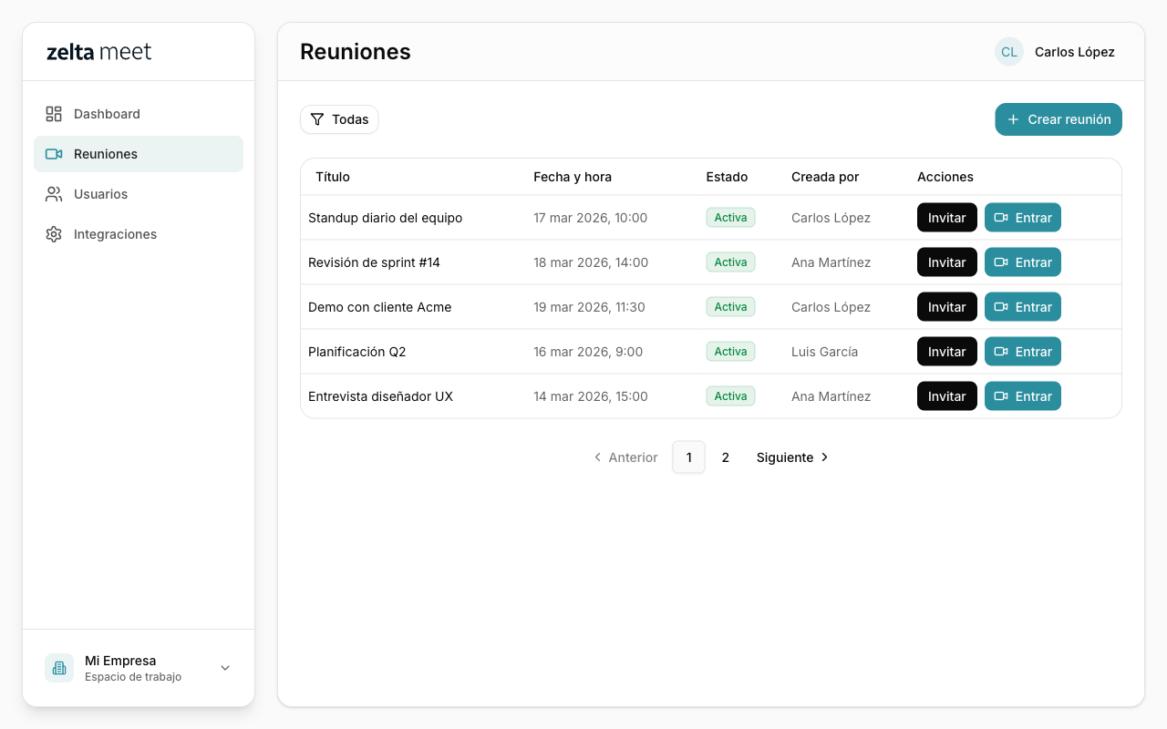Click Crear reunión

tap(1059, 119)
